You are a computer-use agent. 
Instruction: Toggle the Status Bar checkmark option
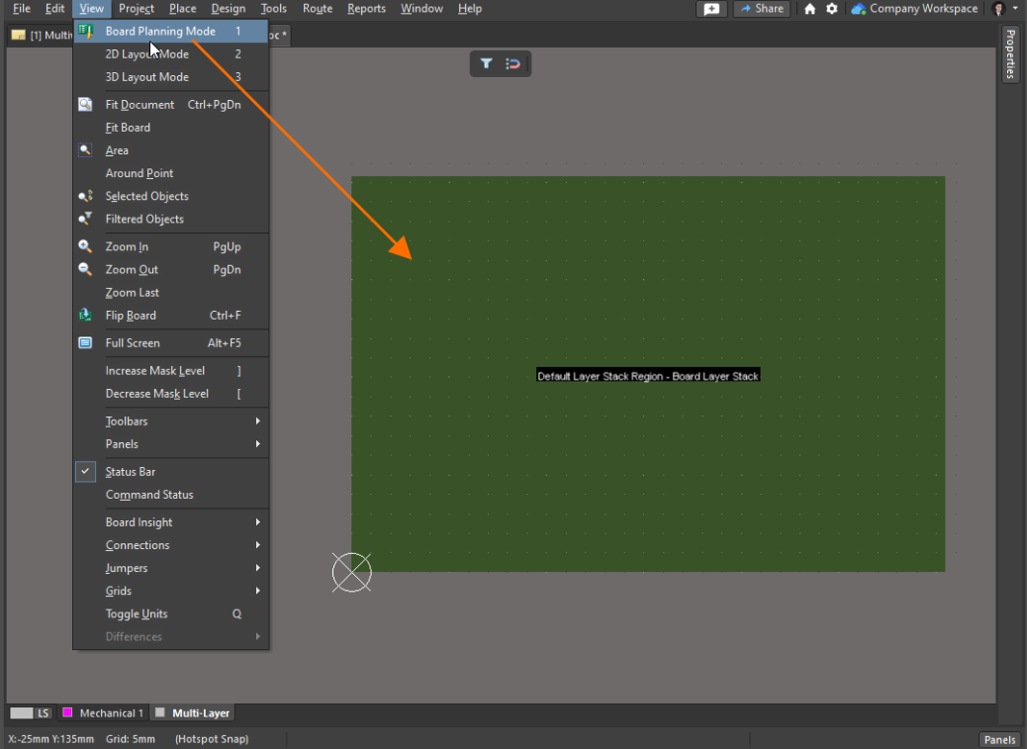[x=131, y=472]
